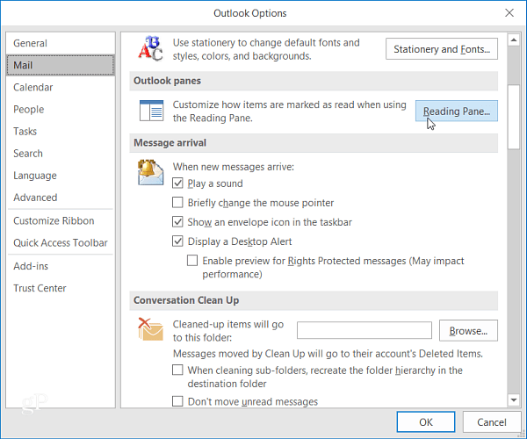Browse for the cleaned-up items folder
Viewport: 527px width, 439px height.
[468, 331]
